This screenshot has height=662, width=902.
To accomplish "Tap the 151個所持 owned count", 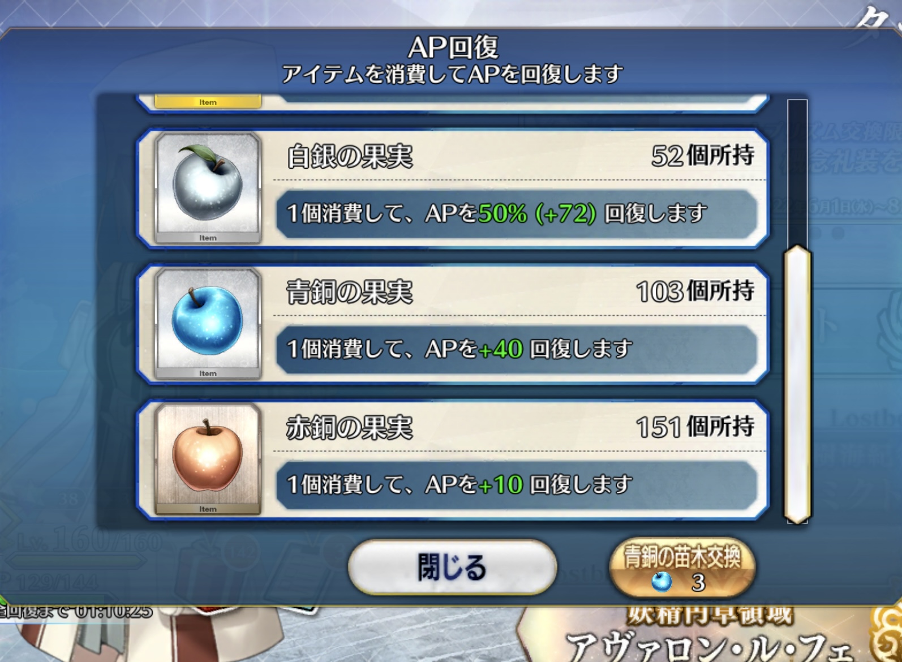I will tap(695, 427).
